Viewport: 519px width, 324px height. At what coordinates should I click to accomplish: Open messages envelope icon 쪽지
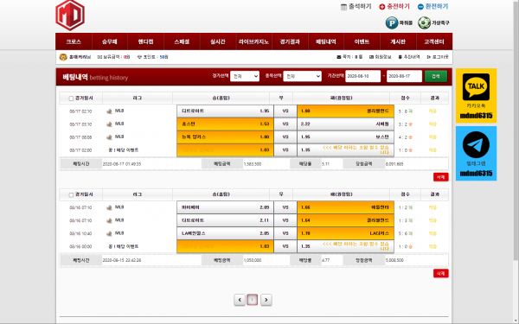pos(338,57)
